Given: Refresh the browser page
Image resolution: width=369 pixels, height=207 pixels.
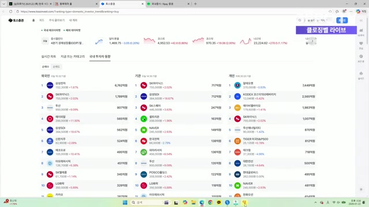Looking at the screenshot, I should point(10,11).
